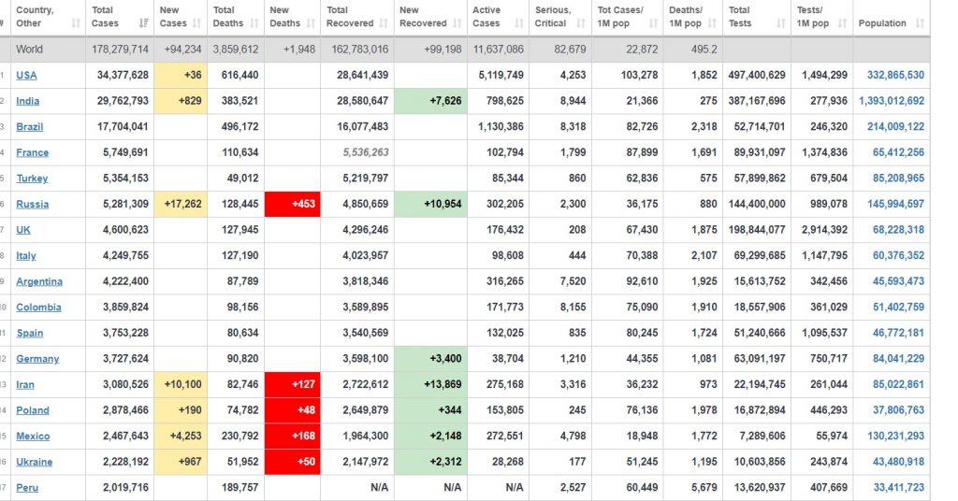This screenshot has width=958, height=501.
Task: Sort by Total Cases arrow icon
Action: [x=143, y=23]
